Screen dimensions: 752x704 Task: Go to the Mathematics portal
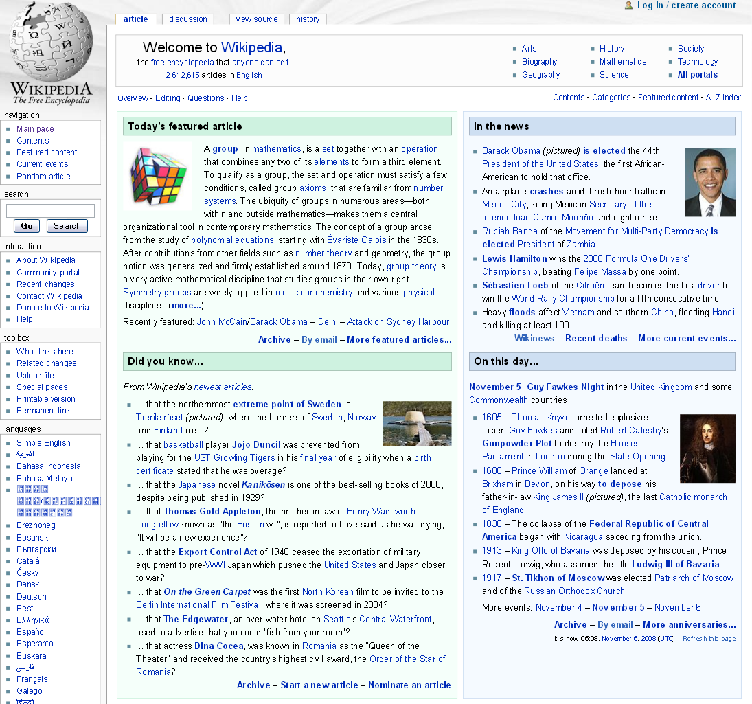pyautogui.click(x=623, y=62)
